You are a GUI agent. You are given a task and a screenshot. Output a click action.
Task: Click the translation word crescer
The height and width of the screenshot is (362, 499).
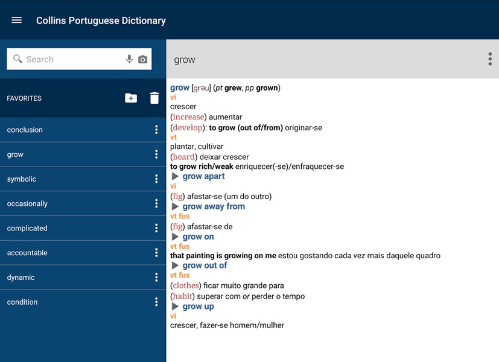183,107
